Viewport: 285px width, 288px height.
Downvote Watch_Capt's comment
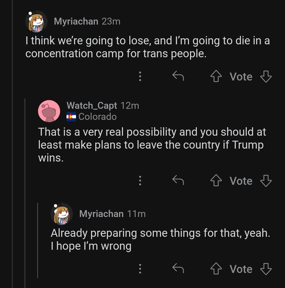pyautogui.click(x=266, y=181)
